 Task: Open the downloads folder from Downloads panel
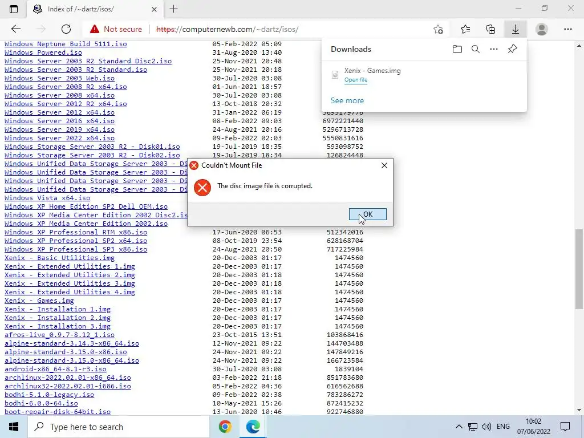457,49
